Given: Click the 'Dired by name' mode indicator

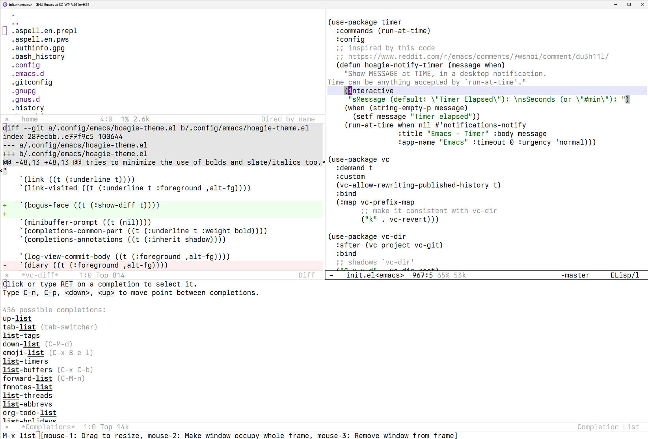Looking at the screenshot, I should pos(288,119).
